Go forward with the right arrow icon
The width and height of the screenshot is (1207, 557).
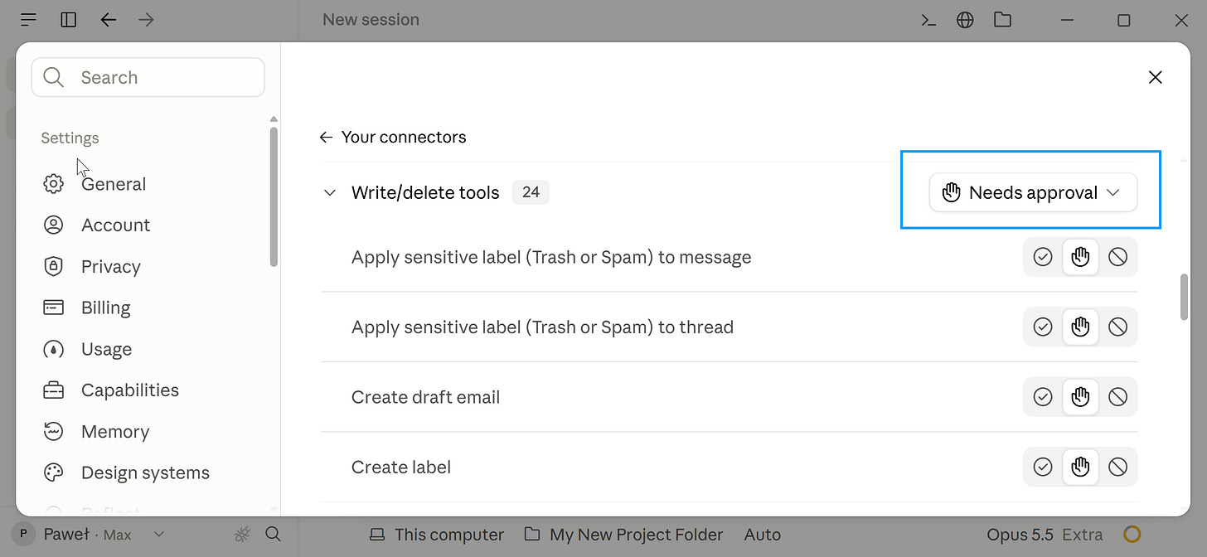point(147,20)
